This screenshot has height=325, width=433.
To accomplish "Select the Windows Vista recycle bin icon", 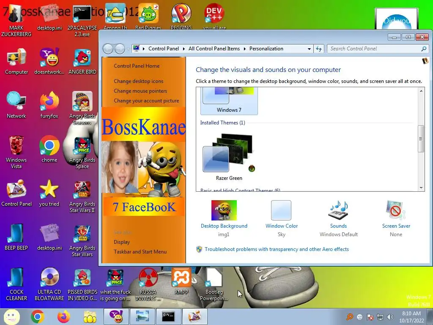I will coord(16,152).
